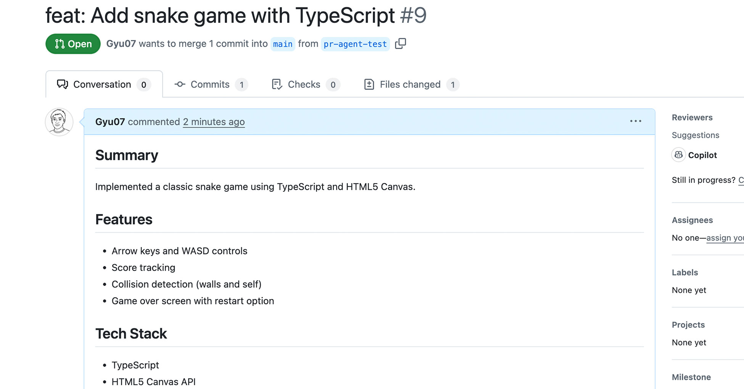Click the Gyu07 author link in header

coord(121,44)
